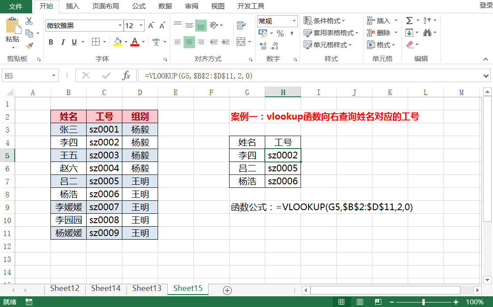The image size is (493, 307).
Task: Click Decrease Decimal icon
Action: (275, 46)
